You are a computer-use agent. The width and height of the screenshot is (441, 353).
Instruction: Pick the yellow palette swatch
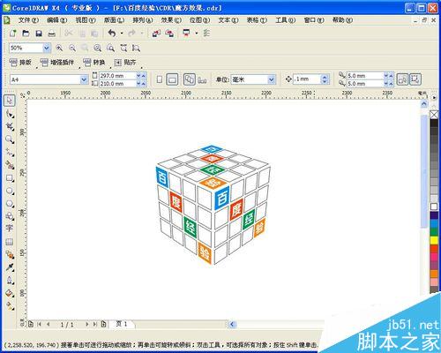point(434,240)
